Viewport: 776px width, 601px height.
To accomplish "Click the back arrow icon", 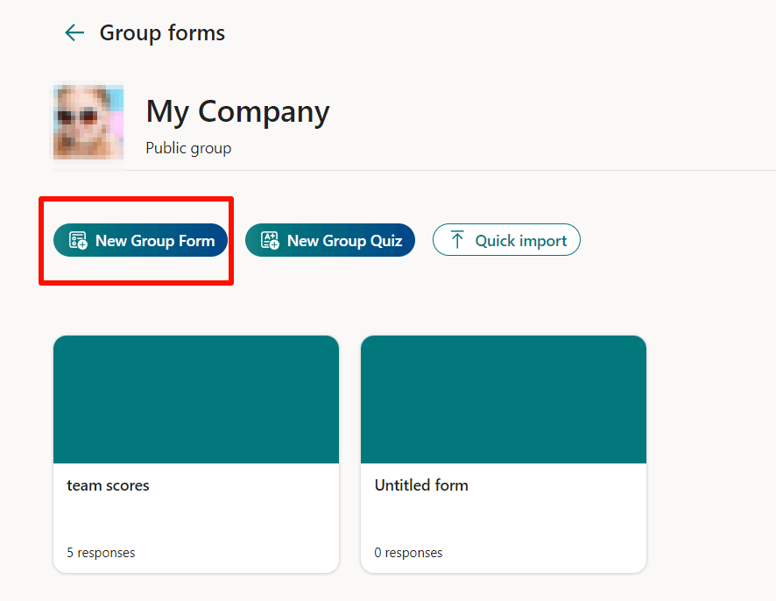I will click(x=74, y=33).
